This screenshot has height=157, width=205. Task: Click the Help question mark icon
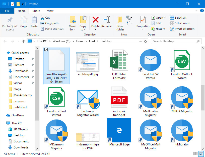point(202,11)
